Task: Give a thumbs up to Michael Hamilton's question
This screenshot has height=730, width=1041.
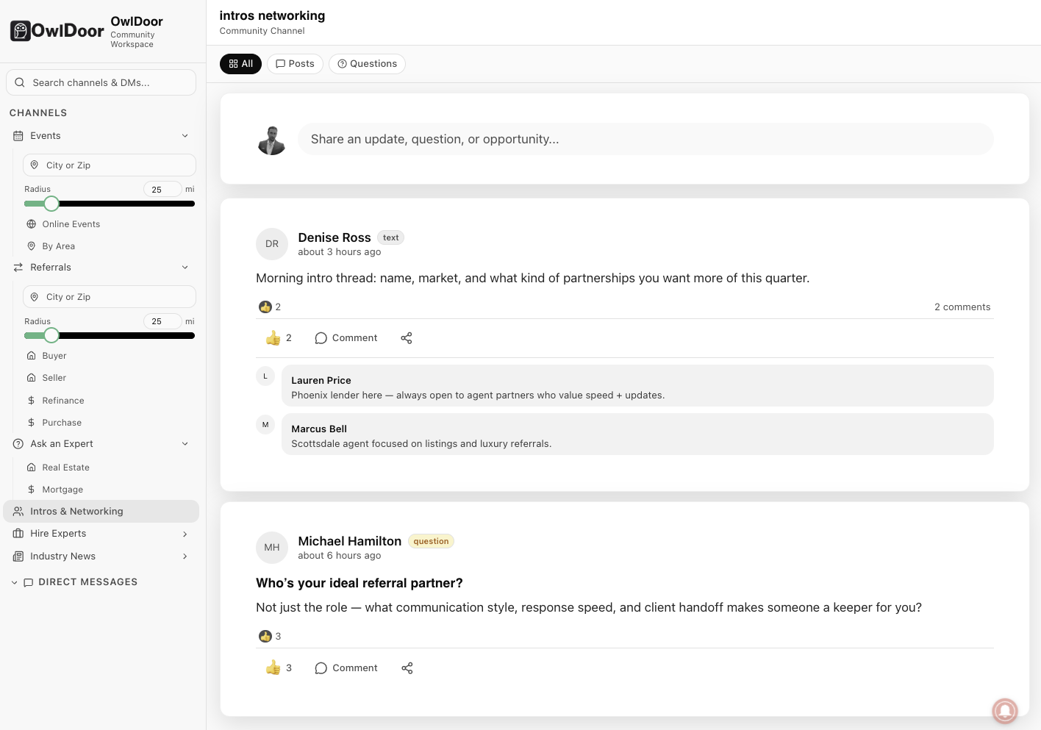Action: 273,668
